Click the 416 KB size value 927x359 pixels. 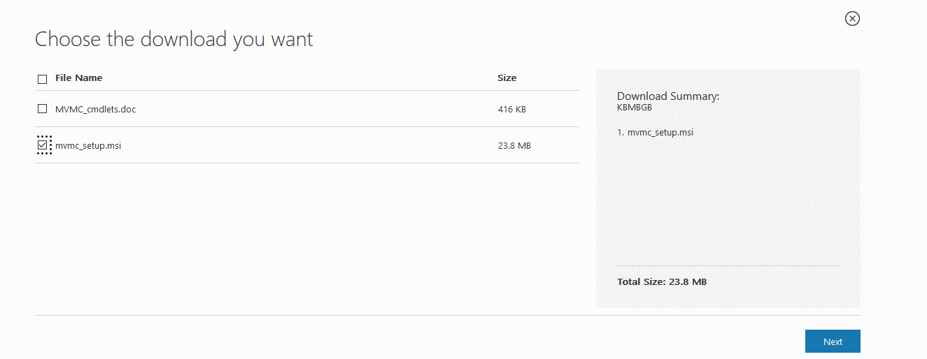click(x=511, y=110)
